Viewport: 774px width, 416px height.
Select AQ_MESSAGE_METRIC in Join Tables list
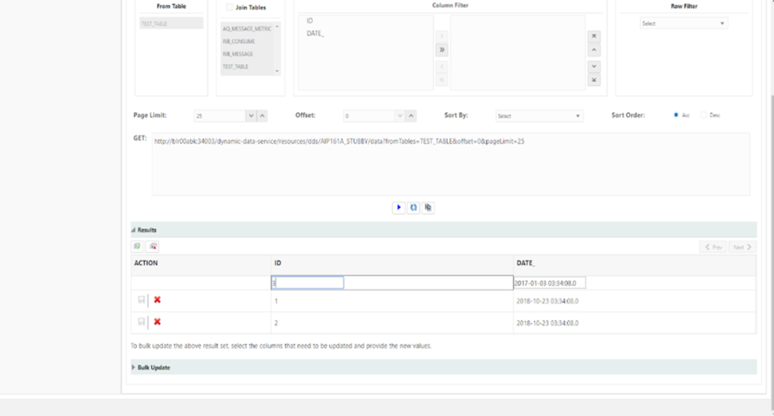pos(247,29)
